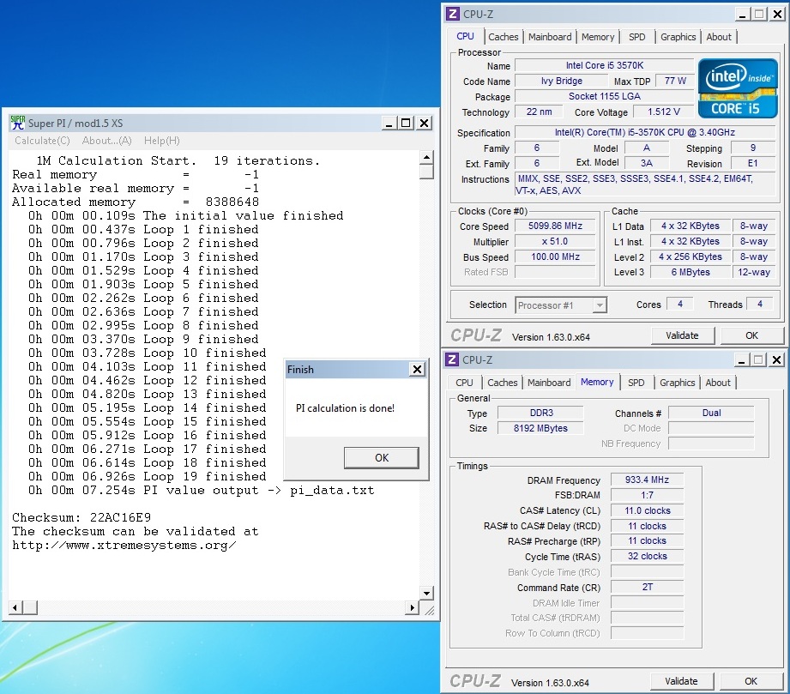Click the CAS# Latency value 11.0 clocks
The image size is (790, 694).
click(x=647, y=510)
